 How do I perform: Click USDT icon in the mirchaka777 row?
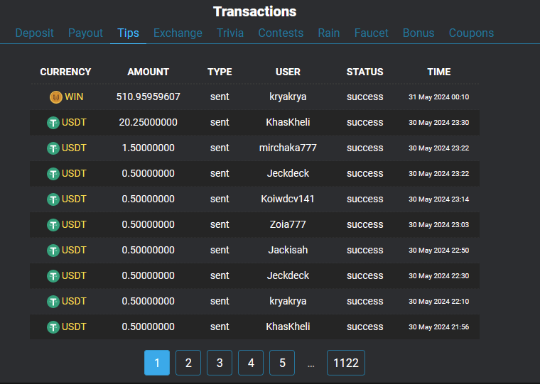click(53, 148)
